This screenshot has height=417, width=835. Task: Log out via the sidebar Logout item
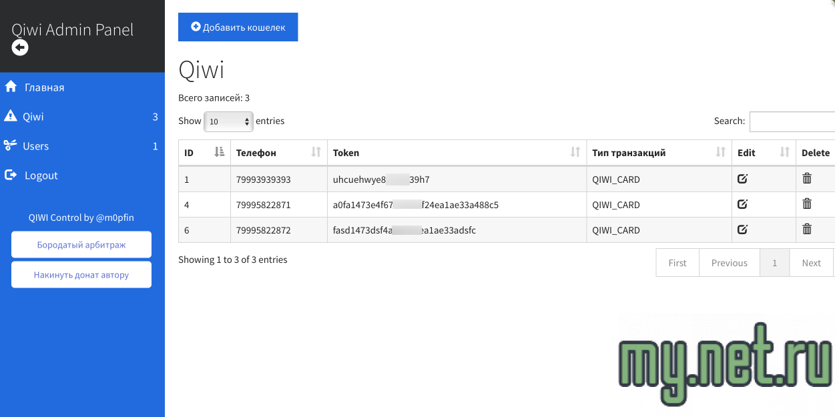[41, 175]
